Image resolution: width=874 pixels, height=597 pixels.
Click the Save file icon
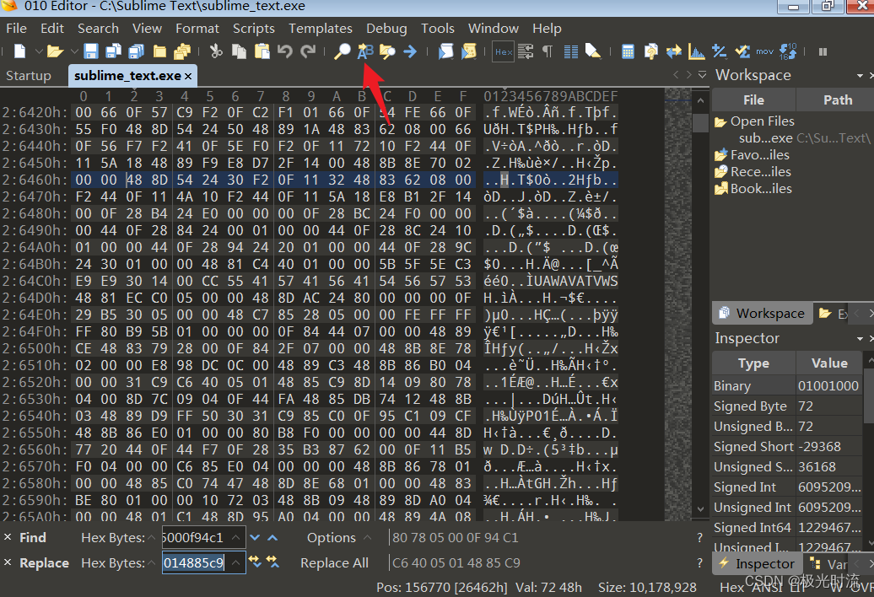[x=91, y=51]
